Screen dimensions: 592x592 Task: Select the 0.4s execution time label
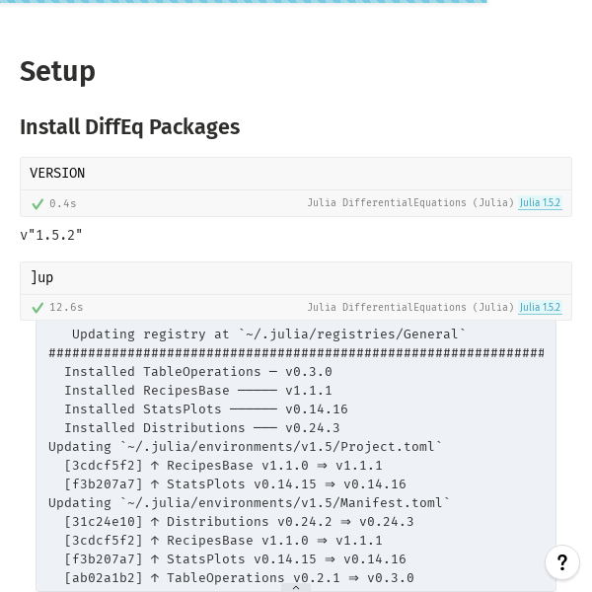63,203
